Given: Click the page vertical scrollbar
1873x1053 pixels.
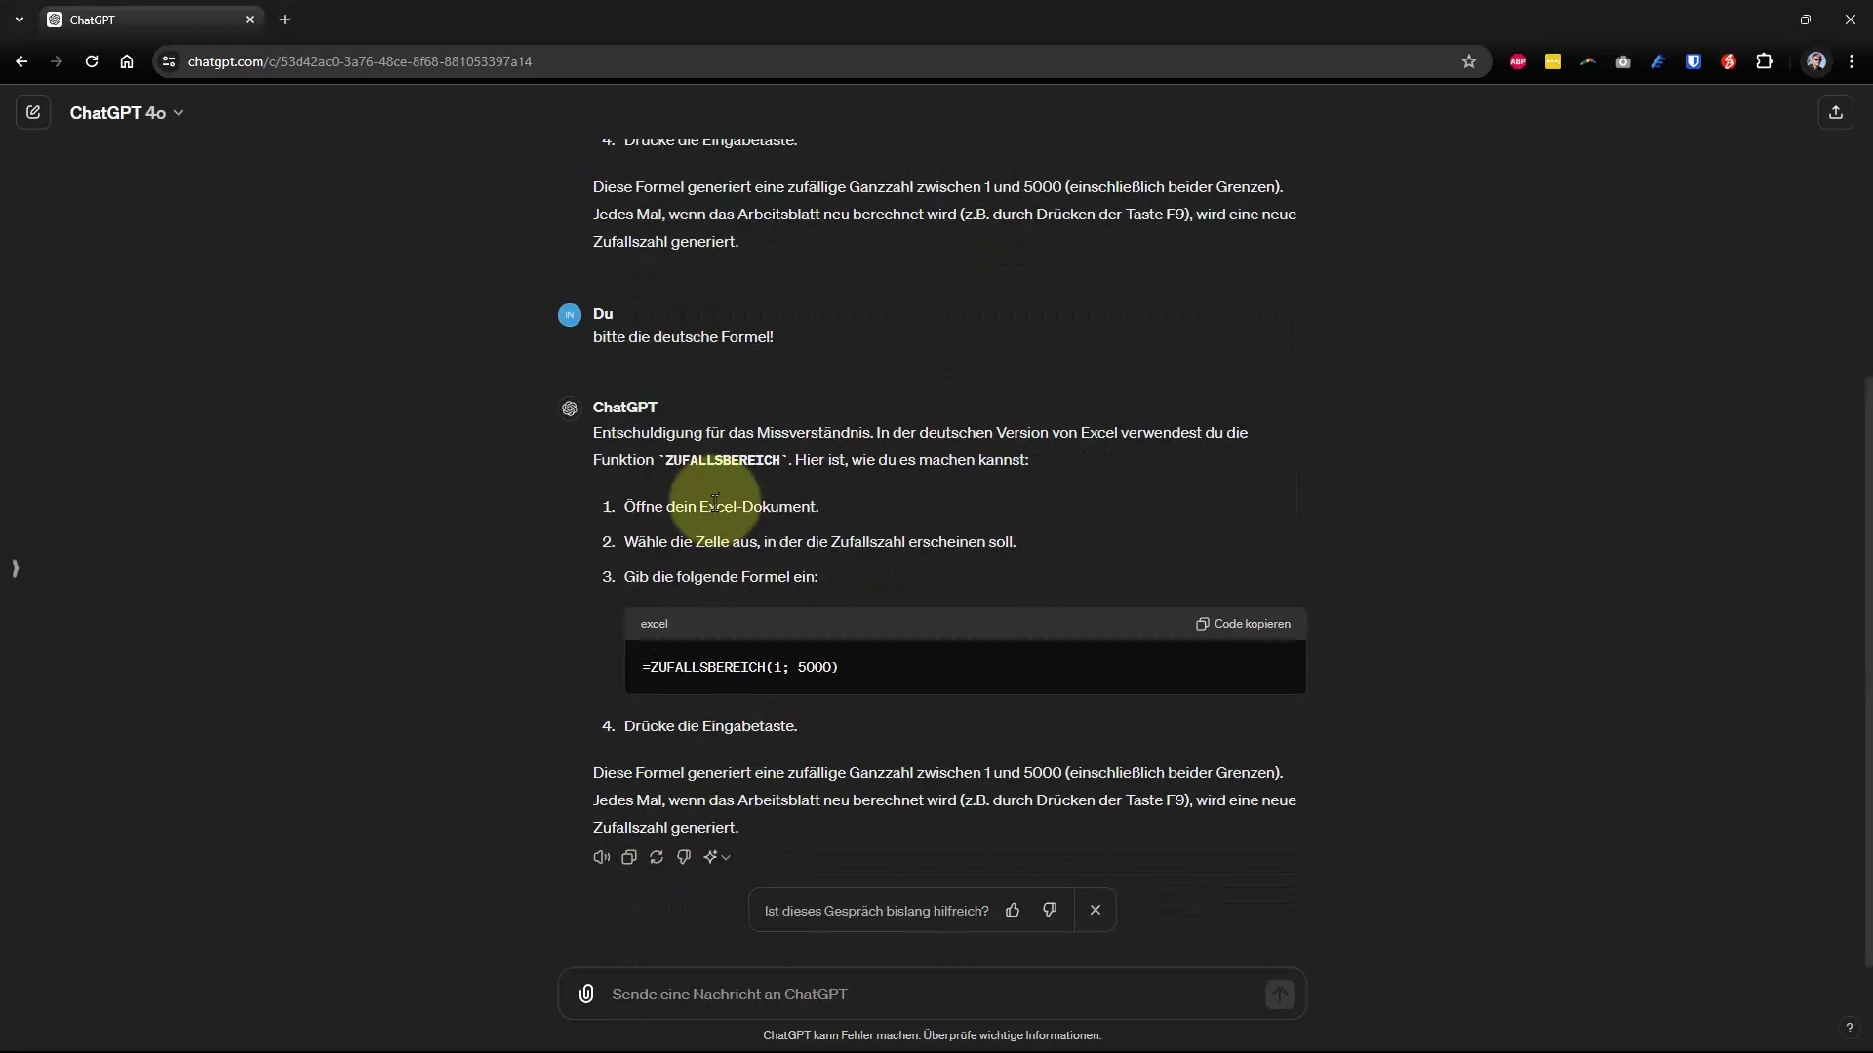Looking at the screenshot, I should [x=1867, y=673].
